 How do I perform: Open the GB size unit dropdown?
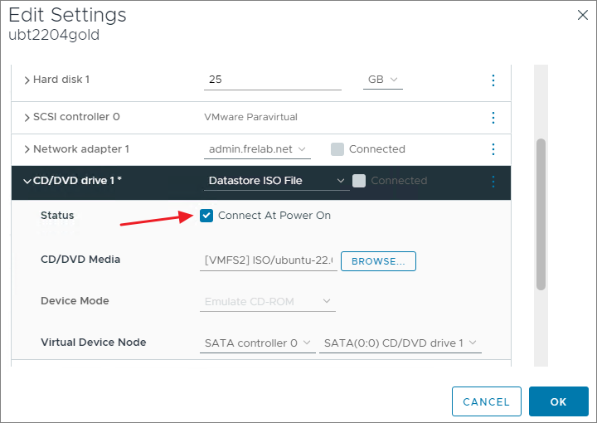pyautogui.click(x=383, y=80)
